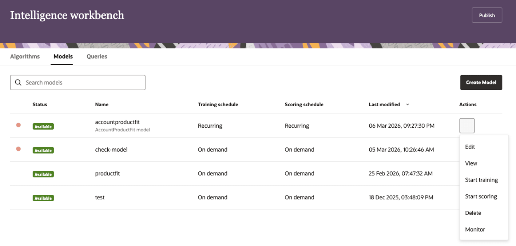Switch to the Algorithms tab
516x246 pixels.
25,56
